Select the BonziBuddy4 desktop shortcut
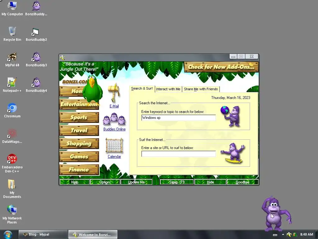 [36, 85]
